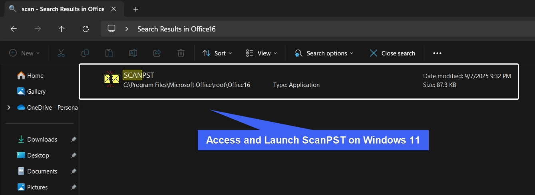
Task: Click 'Search Results in Office16' breadcrumb
Action: [177, 29]
